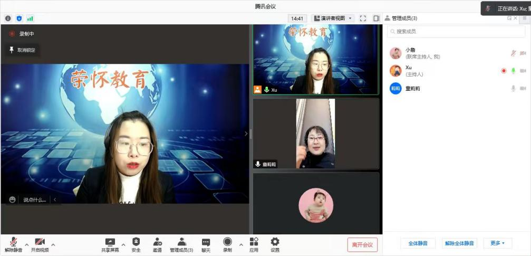
Task: Click 离开会议 leave meeting button
Action: coord(362,244)
